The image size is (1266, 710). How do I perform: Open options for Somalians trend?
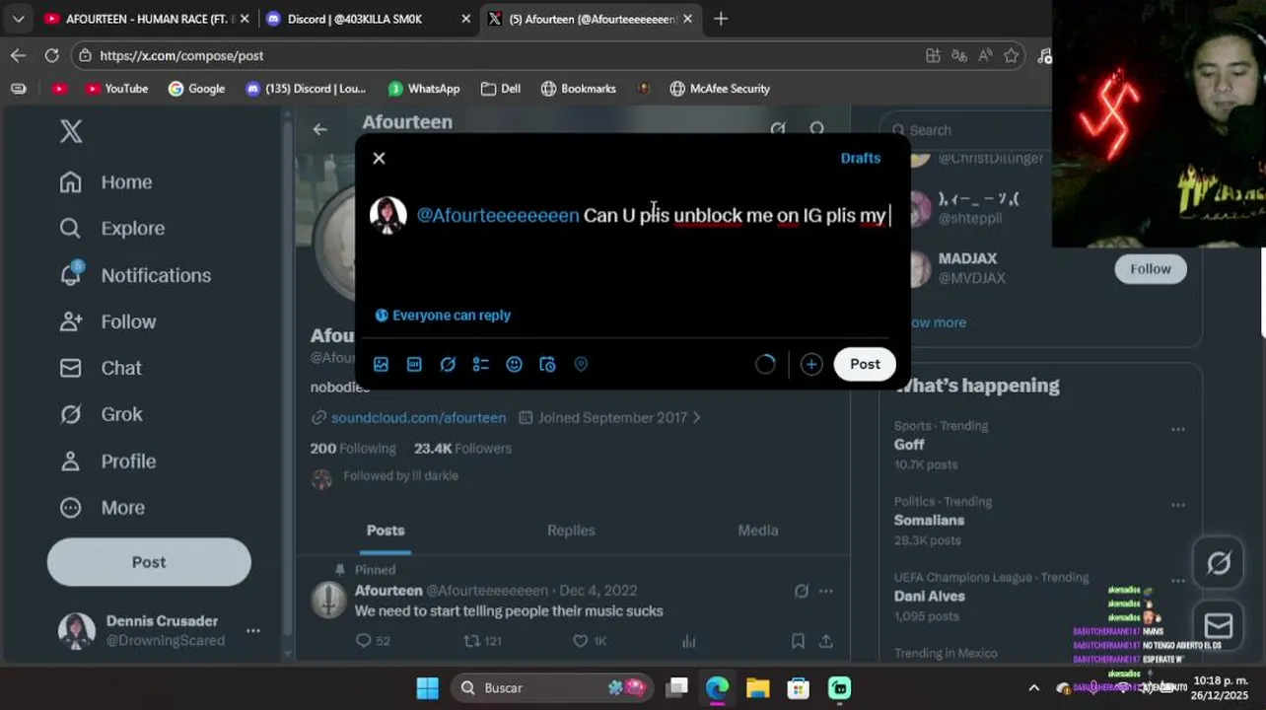tap(1177, 505)
